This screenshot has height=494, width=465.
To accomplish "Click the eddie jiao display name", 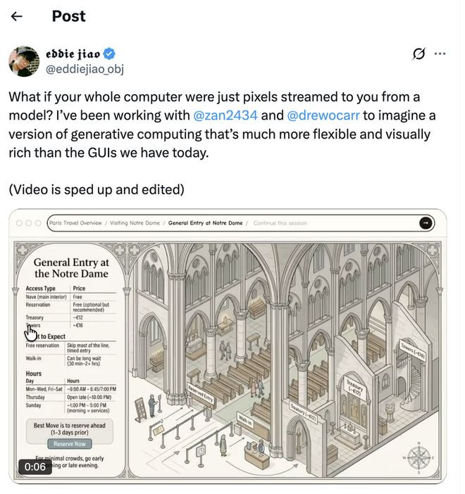I will pos(73,53).
